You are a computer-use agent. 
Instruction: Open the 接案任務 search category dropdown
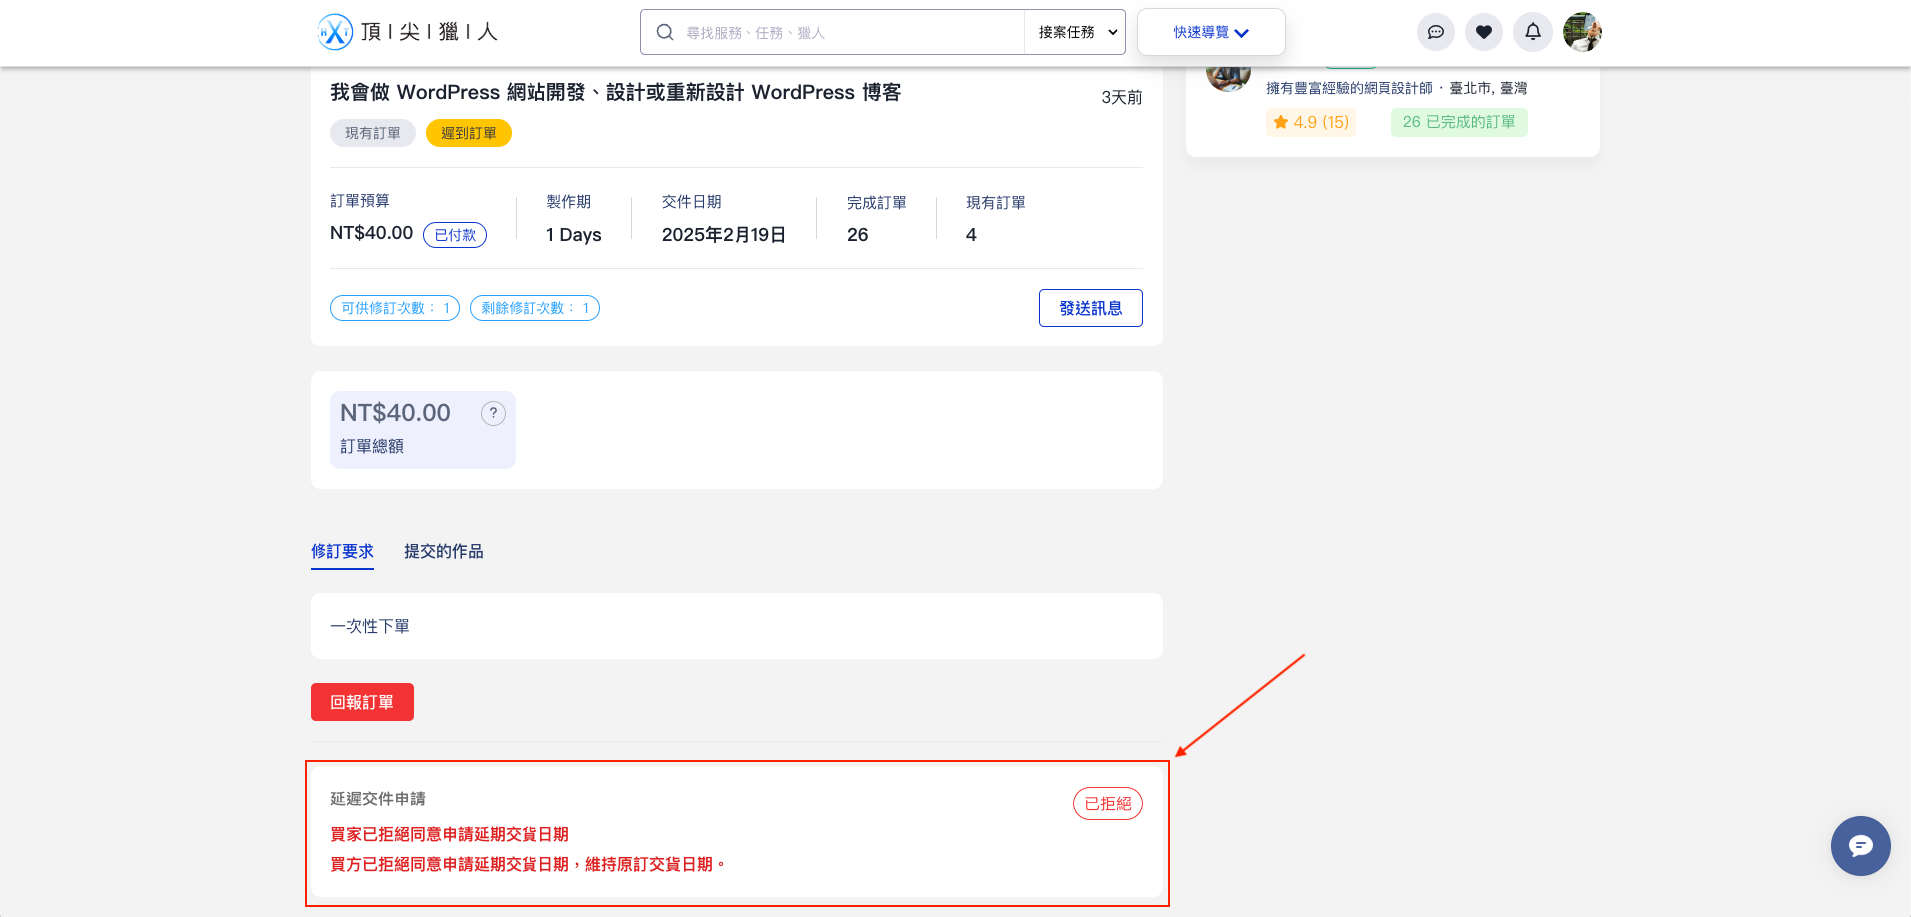click(x=1073, y=31)
